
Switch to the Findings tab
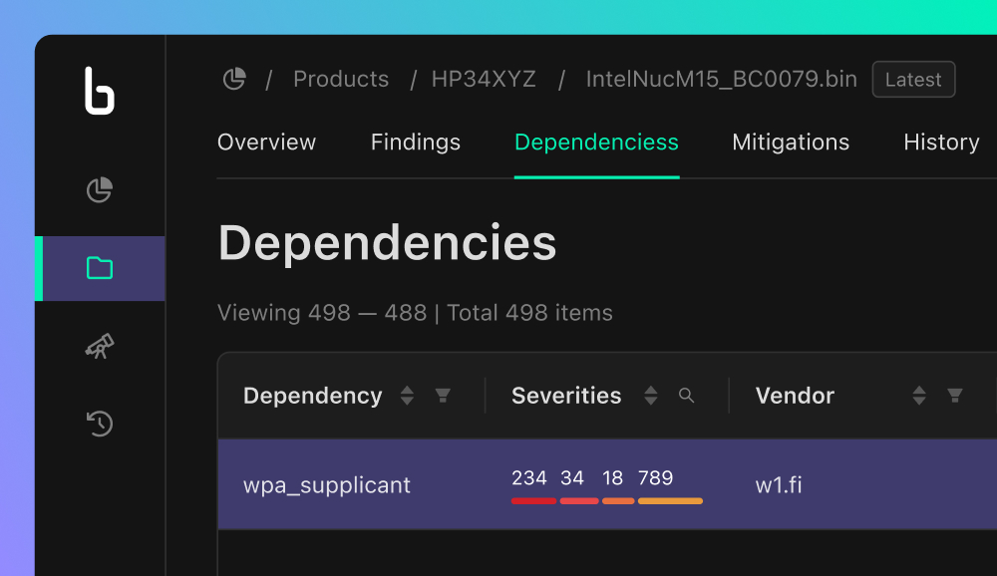pos(416,143)
